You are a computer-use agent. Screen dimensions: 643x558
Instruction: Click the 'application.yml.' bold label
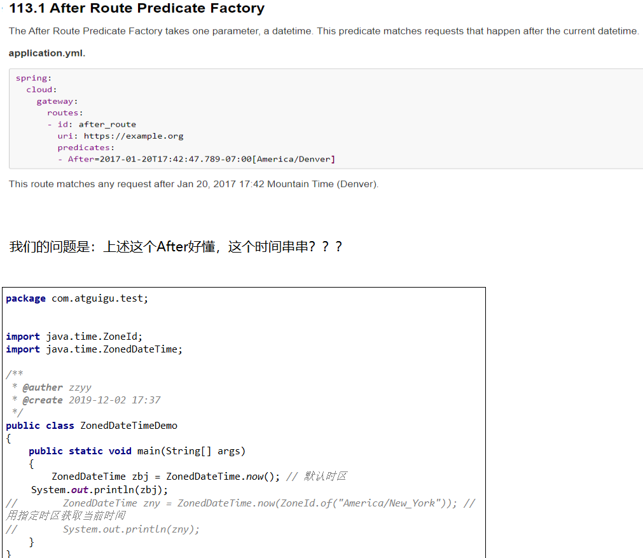pyautogui.click(x=47, y=53)
